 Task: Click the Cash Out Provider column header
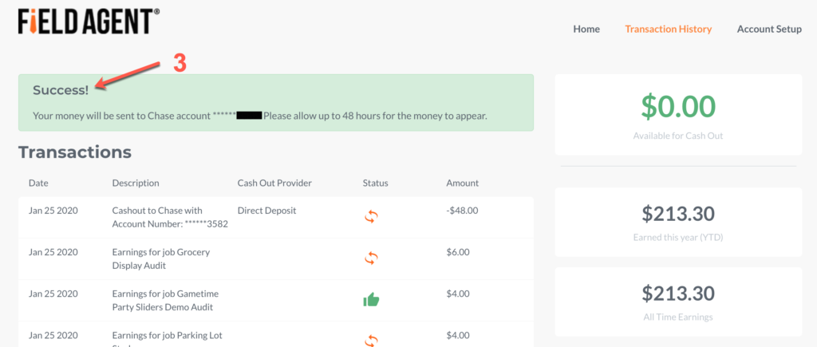pos(274,183)
